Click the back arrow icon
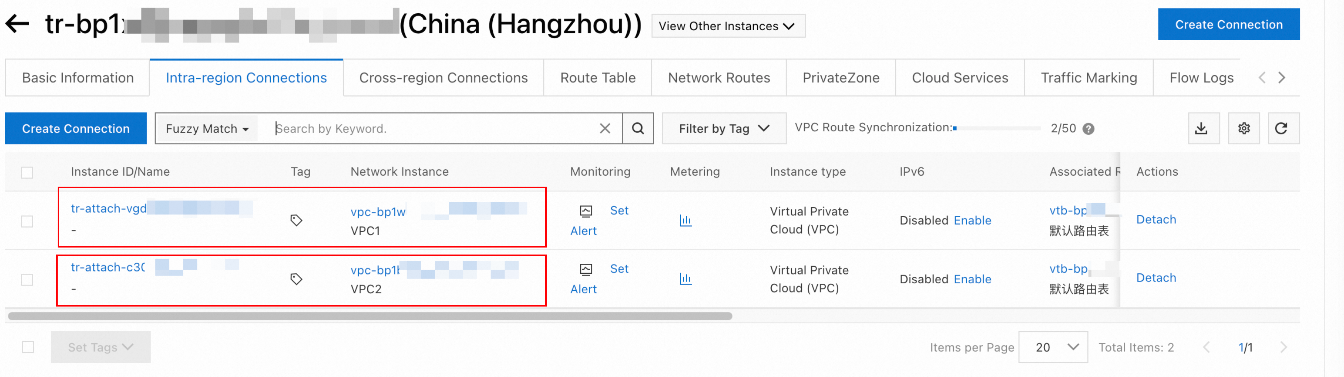This screenshot has height=377, width=1344. 17,24
